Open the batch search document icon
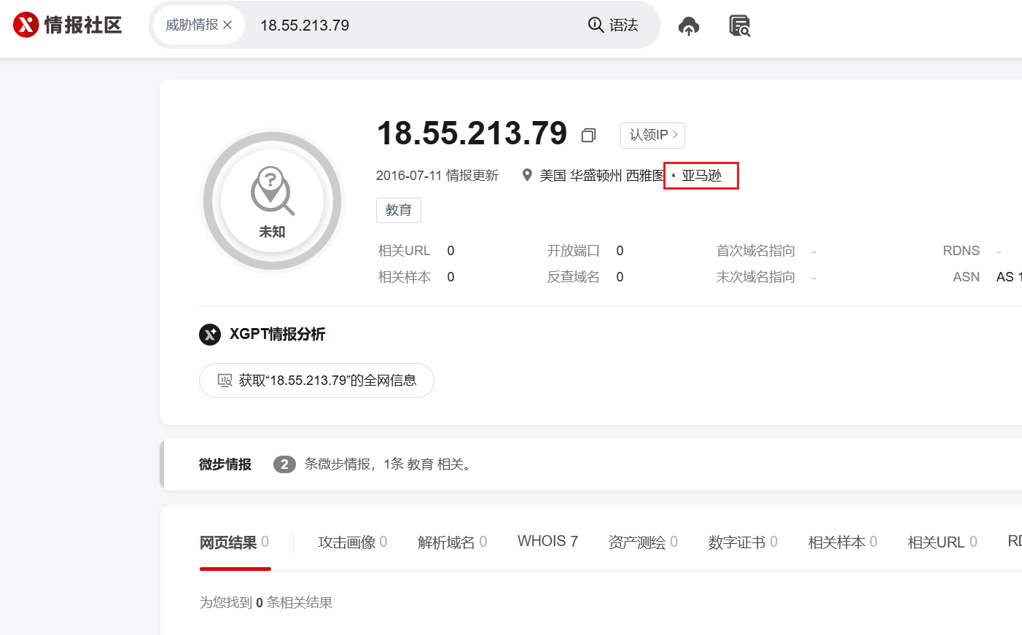The height and width of the screenshot is (635, 1022). [739, 26]
